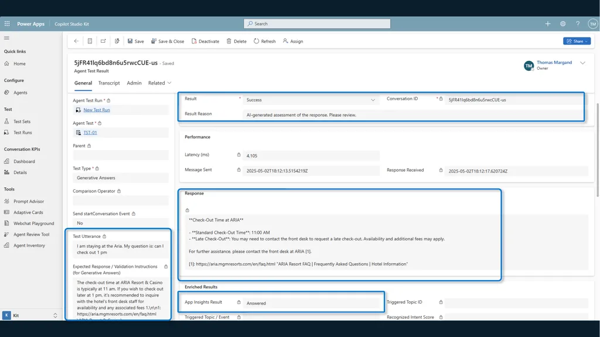Click the Result Reason field

point(412,115)
